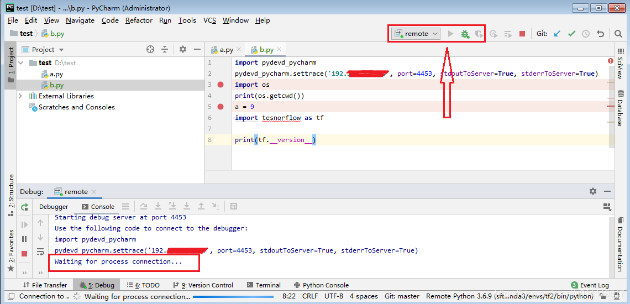Select a.py in project tree
This screenshot has height=304, width=630.
56,74
